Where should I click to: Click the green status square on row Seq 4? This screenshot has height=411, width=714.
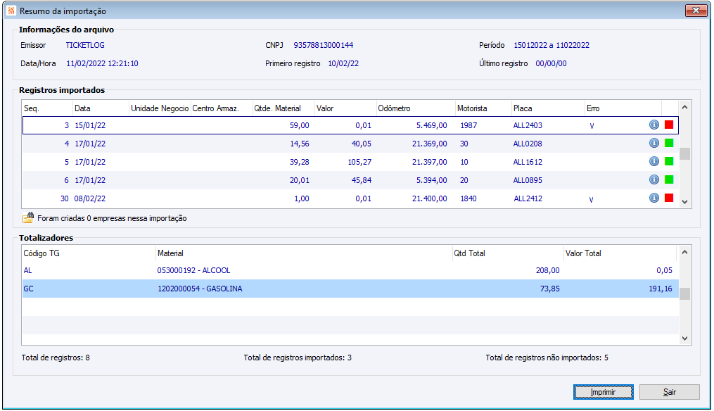point(670,143)
